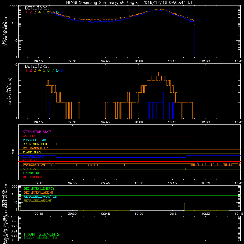This screenshot has height=244, width=244.
Task: Click the SAA_FLAG label
Action: click(30, 160)
